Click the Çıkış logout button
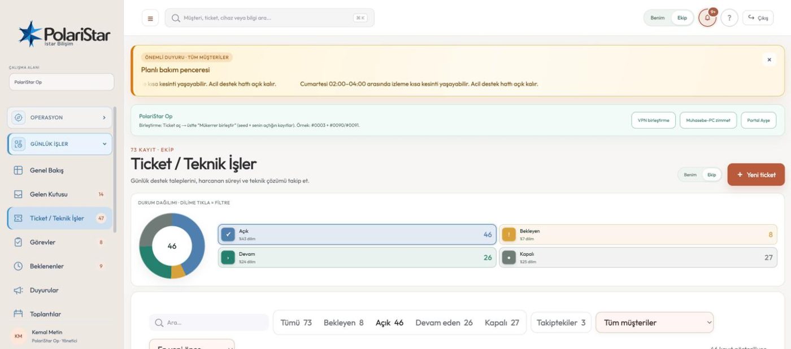Viewport: 791px width, 349px height. click(758, 18)
